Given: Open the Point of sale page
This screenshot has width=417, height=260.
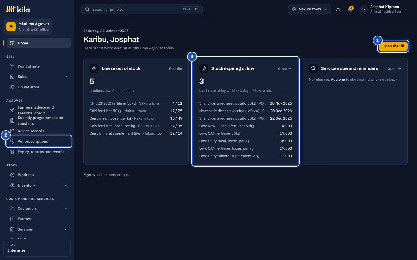Looking at the screenshot, I should tap(39, 66).
